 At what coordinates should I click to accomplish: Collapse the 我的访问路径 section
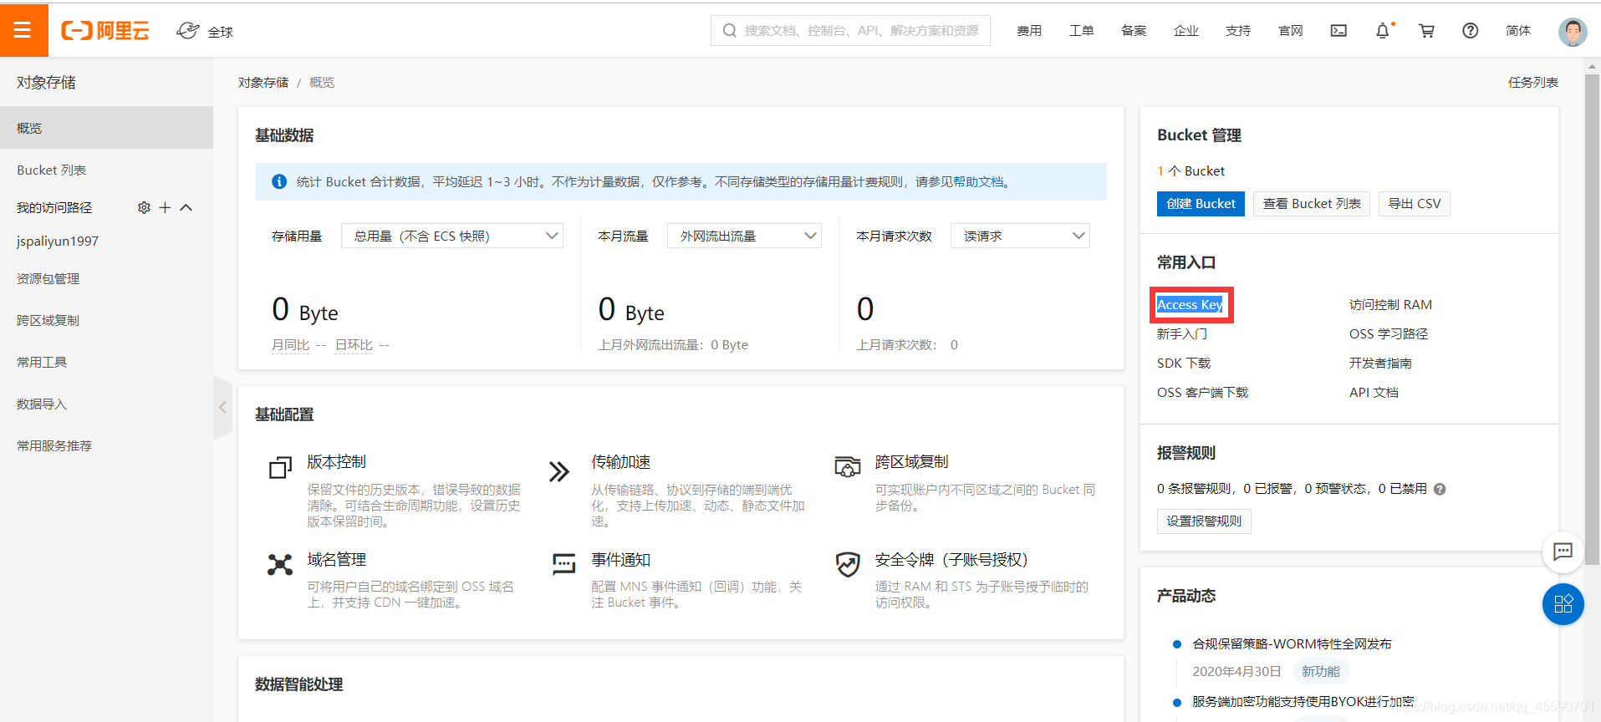point(186,207)
